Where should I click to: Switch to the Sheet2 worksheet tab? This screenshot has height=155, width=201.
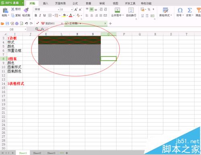(x=37, y=153)
